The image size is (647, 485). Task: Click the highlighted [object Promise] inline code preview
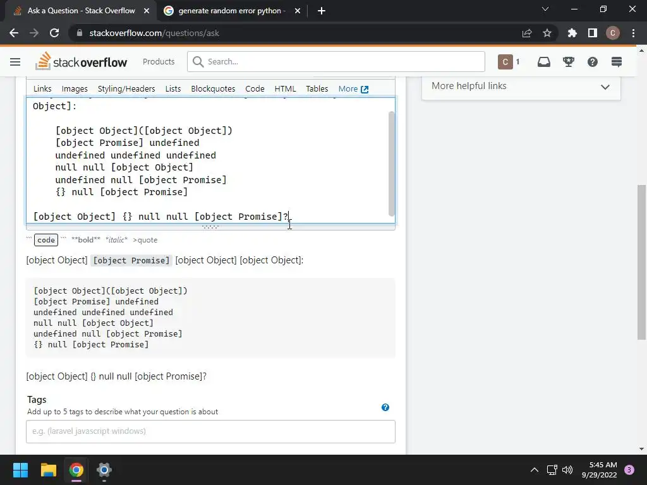131,261
